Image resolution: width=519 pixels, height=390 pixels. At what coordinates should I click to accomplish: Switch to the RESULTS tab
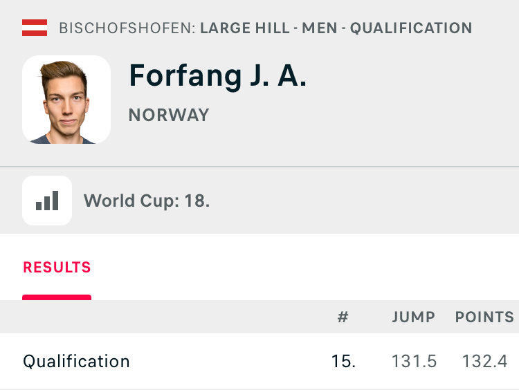(x=57, y=268)
